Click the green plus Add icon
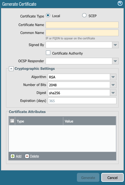The width and height of the screenshot is (125, 185). click(x=12, y=156)
